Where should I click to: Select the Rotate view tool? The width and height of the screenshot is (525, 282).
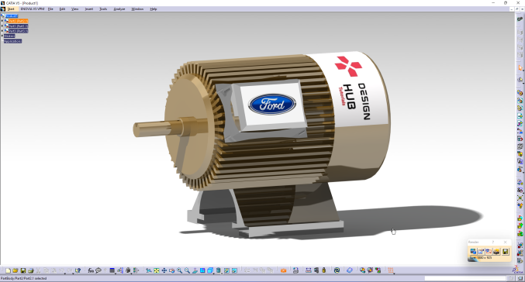[171, 270]
